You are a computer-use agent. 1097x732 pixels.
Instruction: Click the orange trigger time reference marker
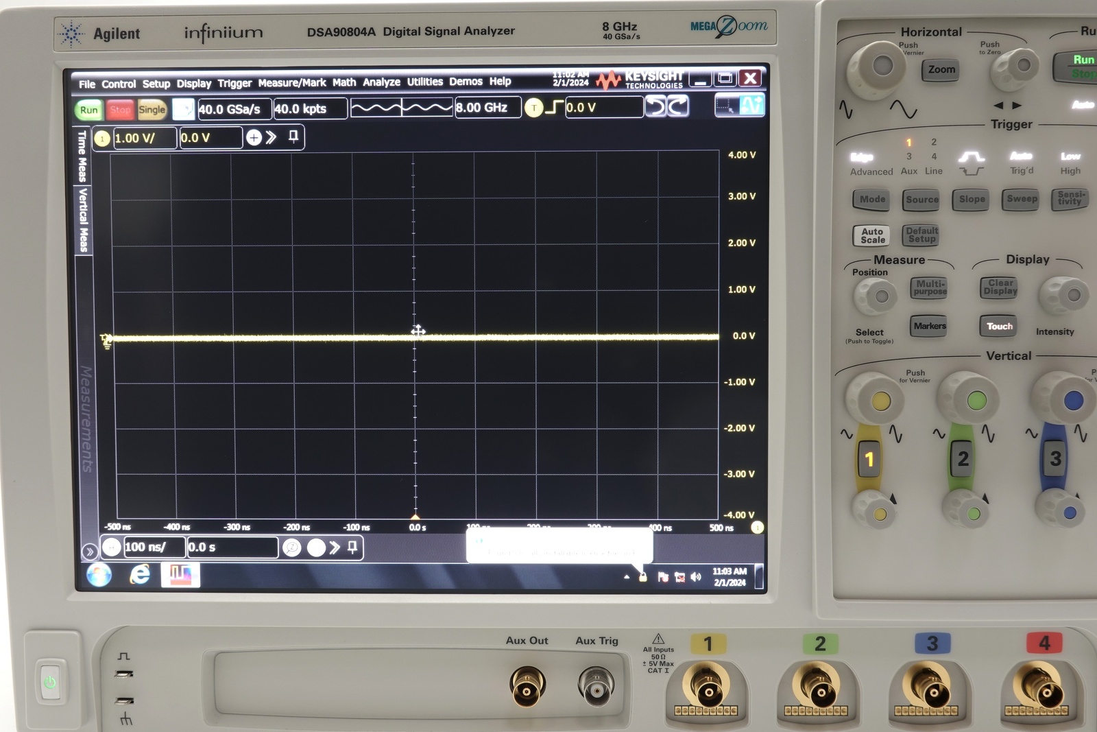coord(415,517)
